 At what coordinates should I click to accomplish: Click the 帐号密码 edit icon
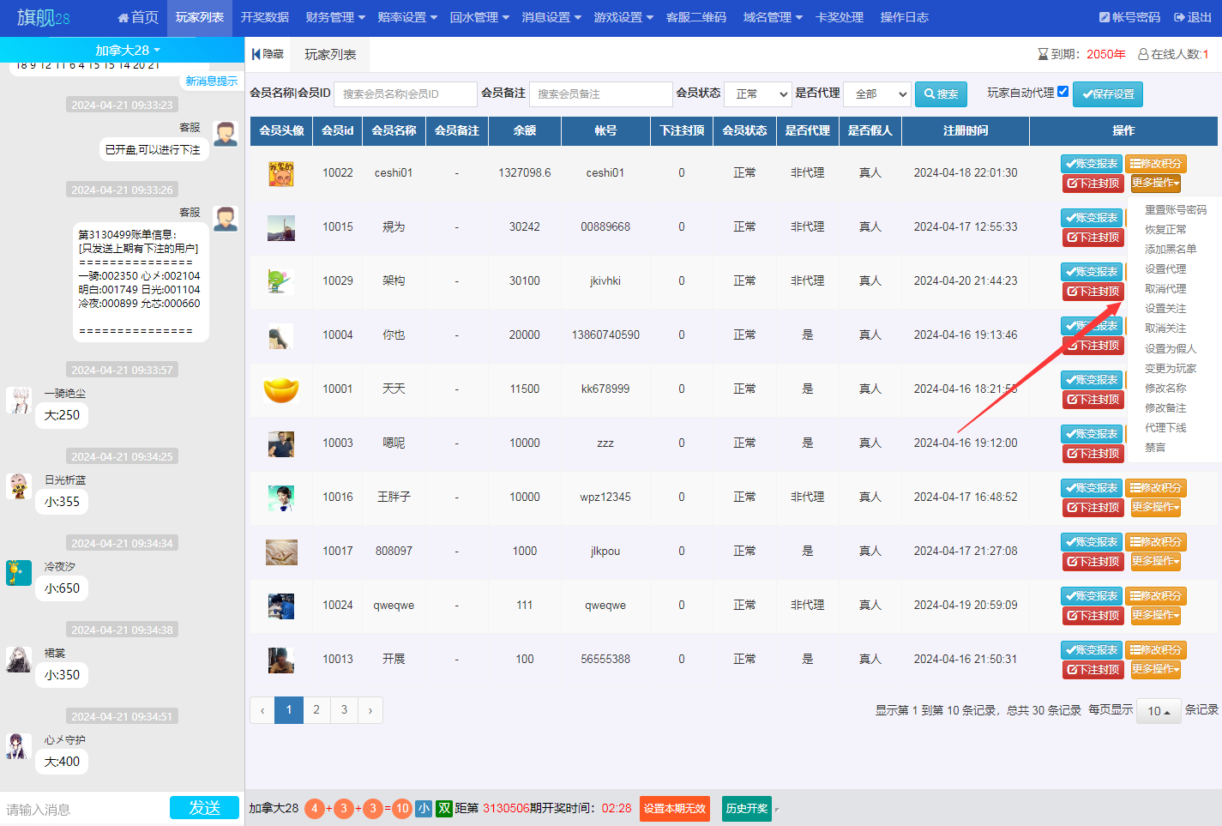tap(1105, 17)
